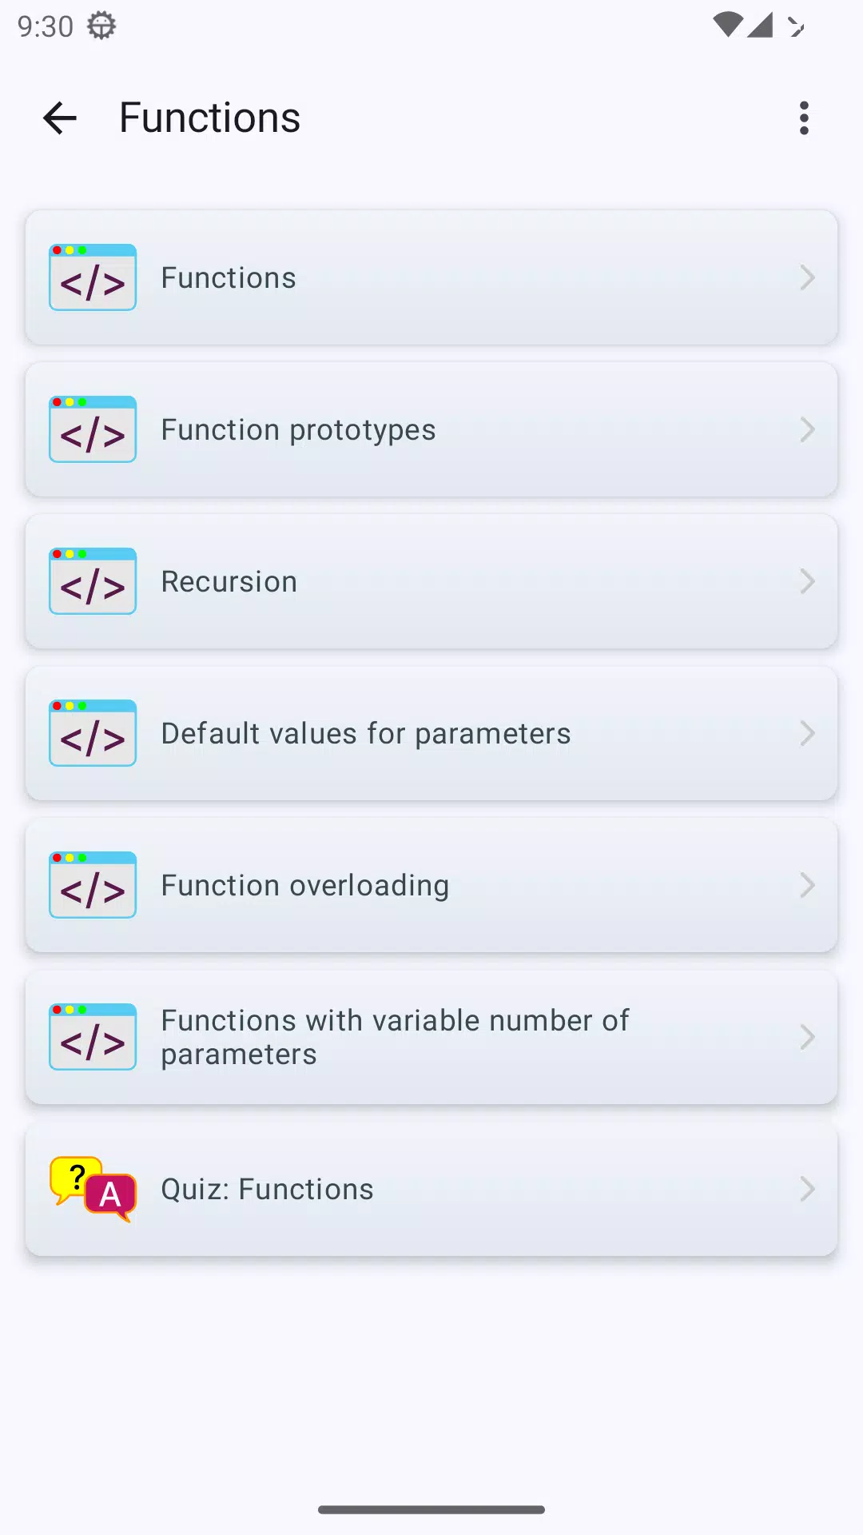Click the code icon beside Default values
The image size is (863, 1535).
(93, 733)
